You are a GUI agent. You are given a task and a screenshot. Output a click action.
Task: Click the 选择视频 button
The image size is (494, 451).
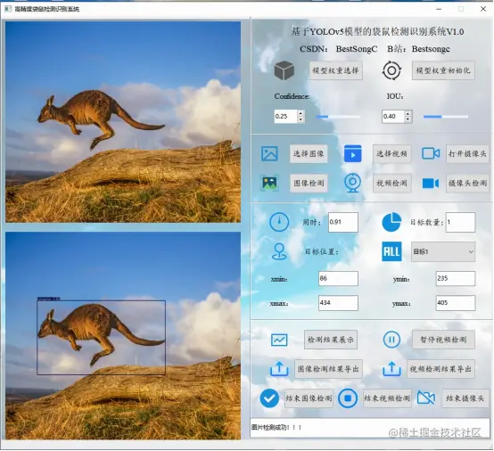point(392,153)
